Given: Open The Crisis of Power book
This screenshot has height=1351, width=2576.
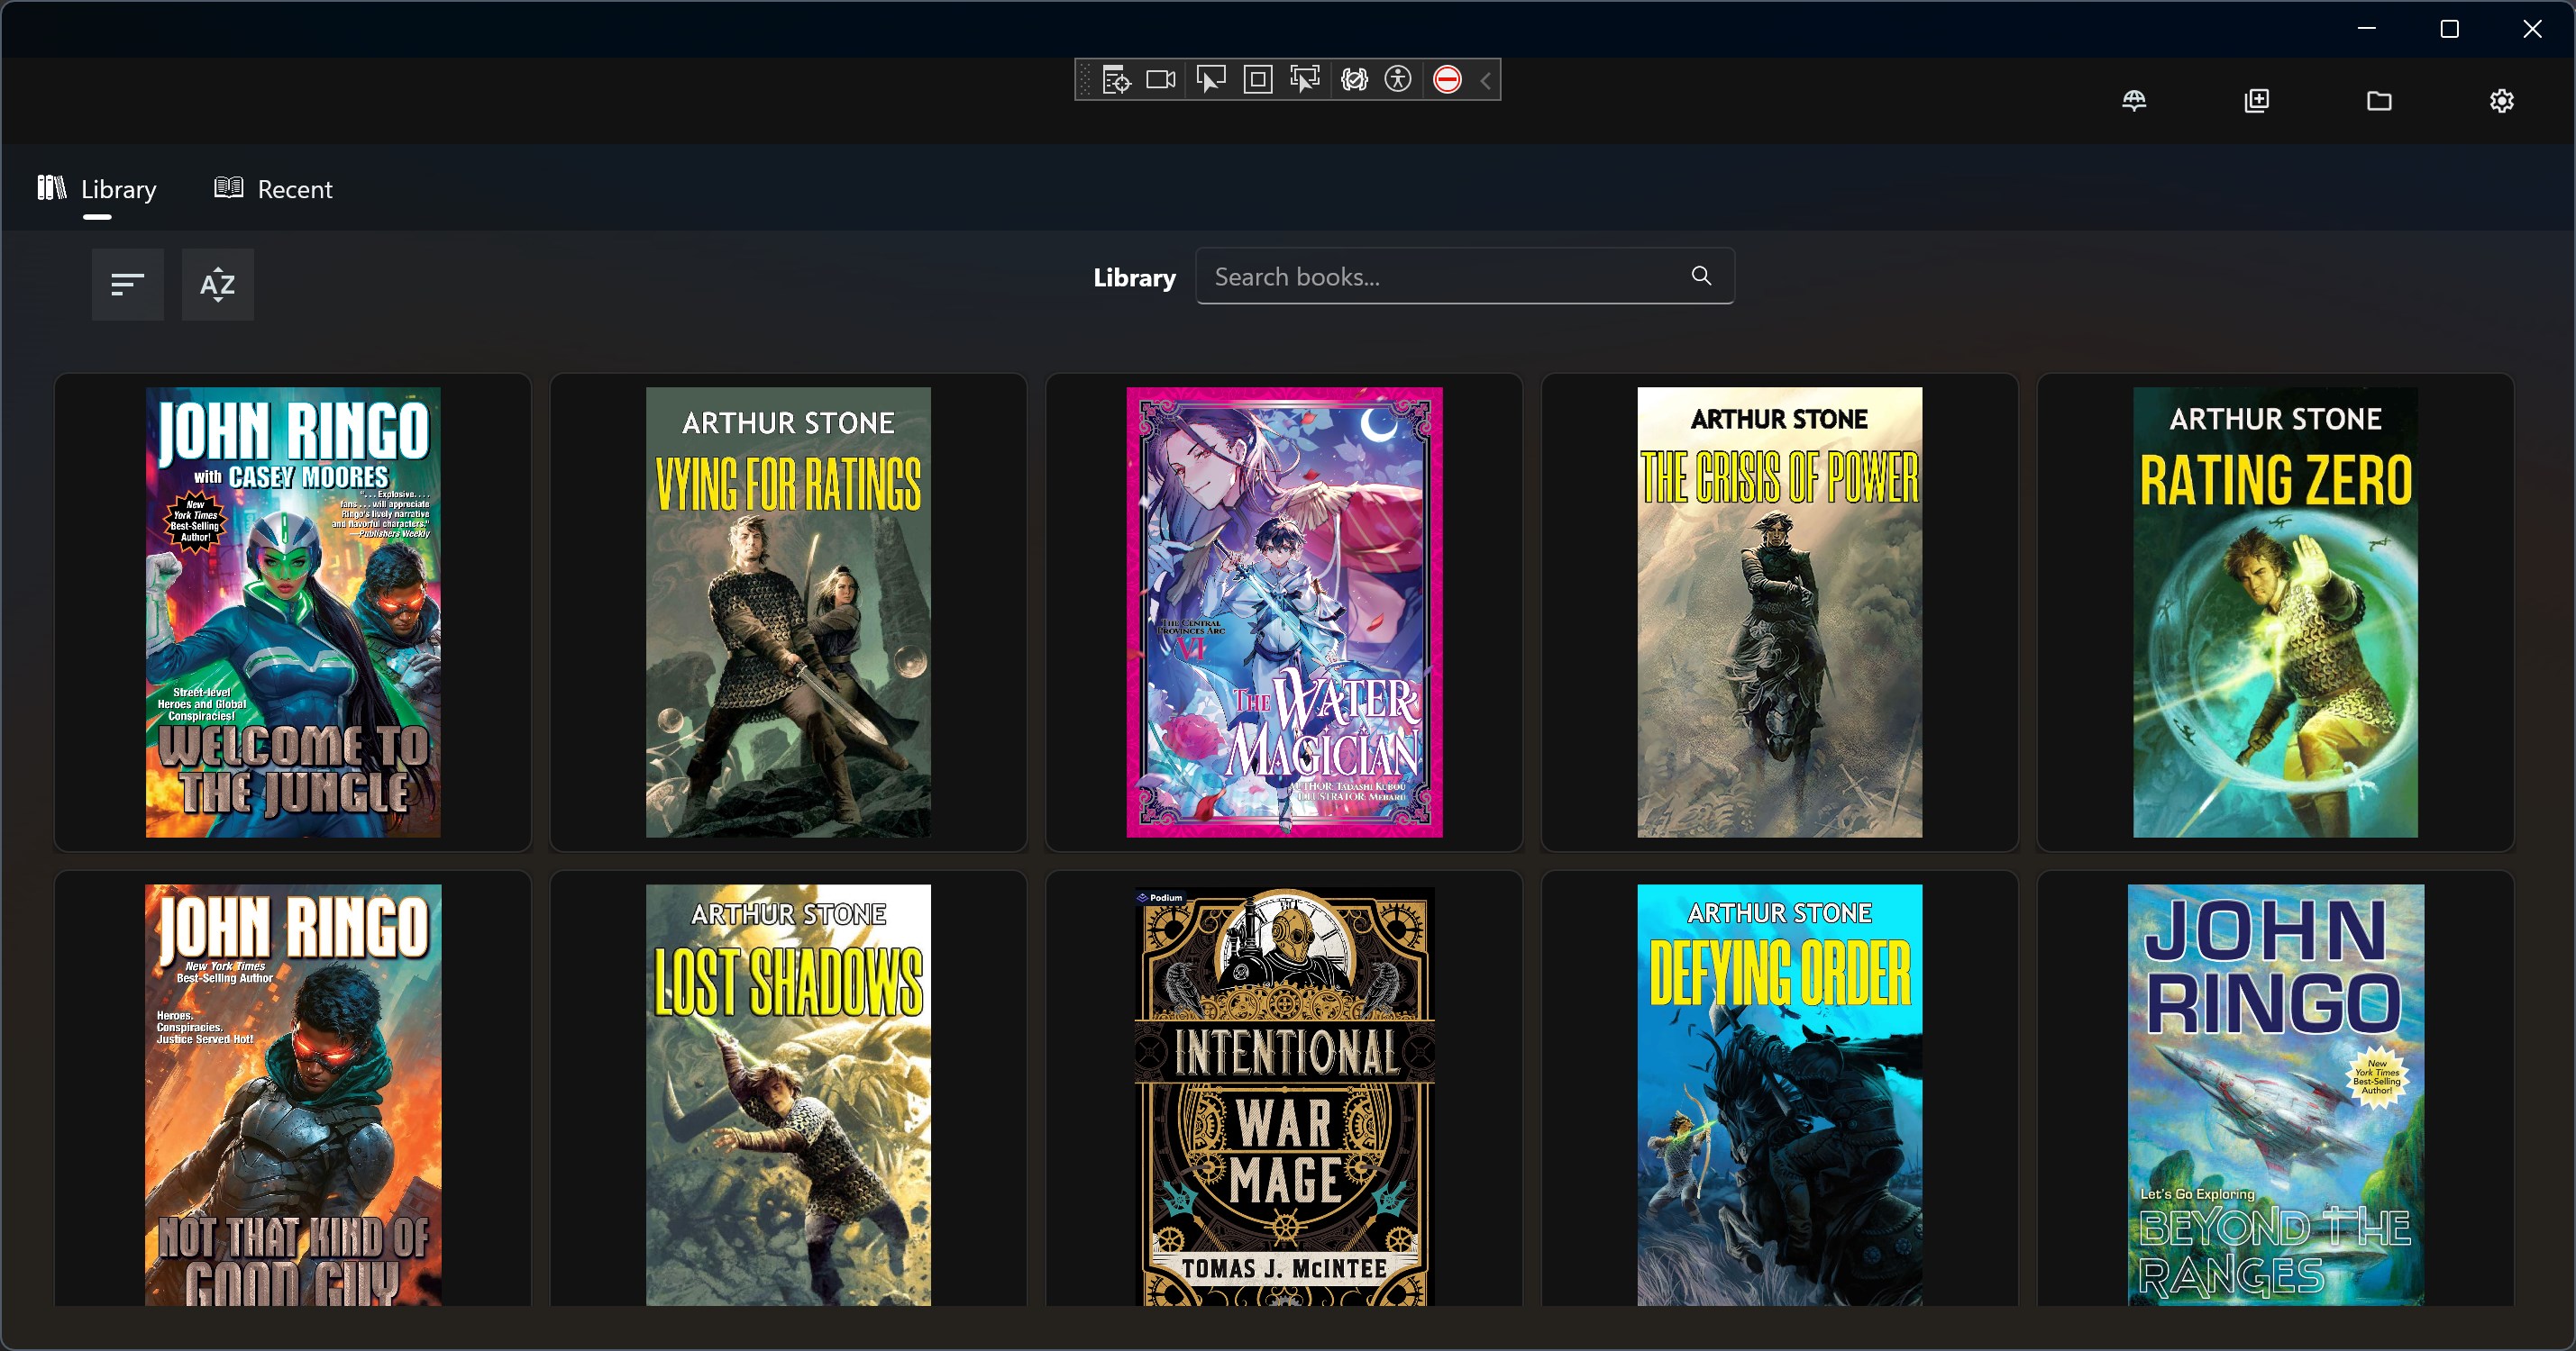Looking at the screenshot, I should click(1780, 612).
